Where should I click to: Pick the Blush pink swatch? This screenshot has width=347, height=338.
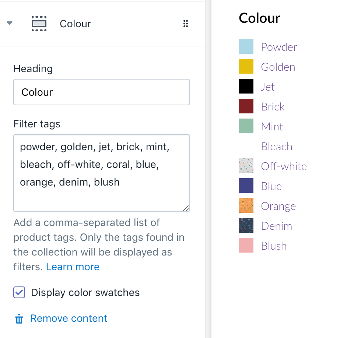tap(246, 246)
